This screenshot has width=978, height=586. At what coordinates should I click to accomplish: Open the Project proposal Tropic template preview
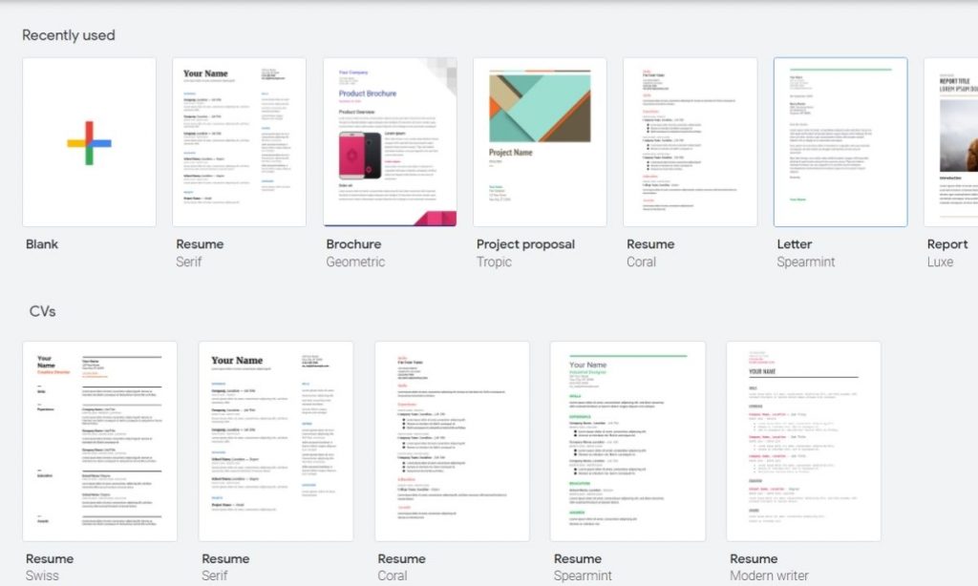click(x=540, y=142)
